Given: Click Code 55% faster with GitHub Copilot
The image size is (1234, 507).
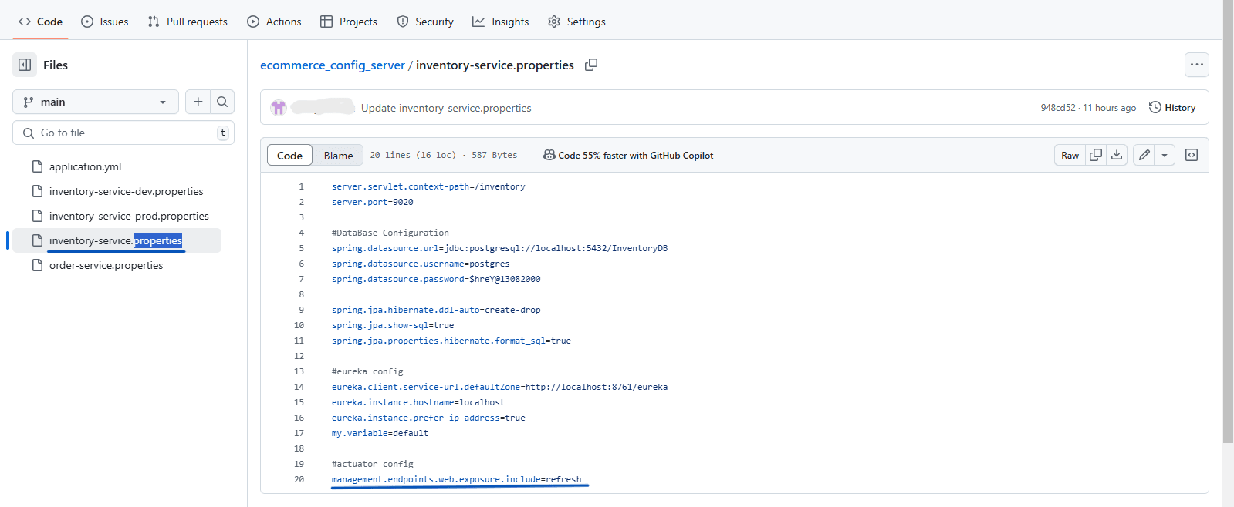Looking at the screenshot, I should click(628, 155).
